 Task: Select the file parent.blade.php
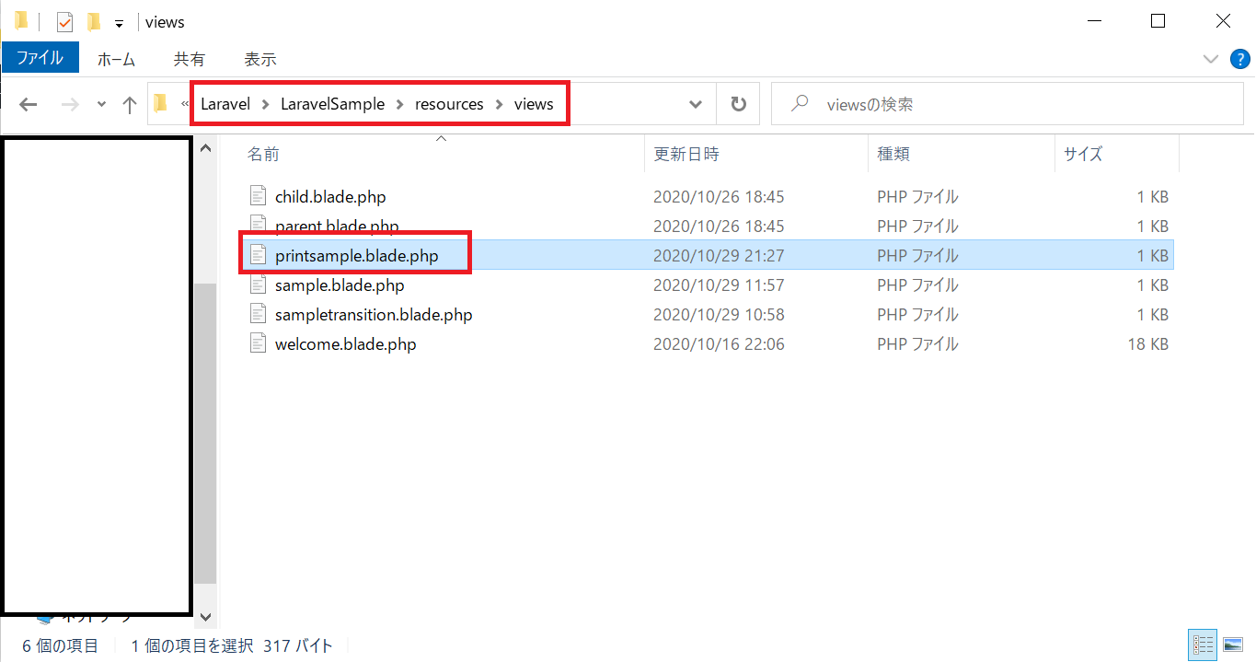tap(337, 226)
